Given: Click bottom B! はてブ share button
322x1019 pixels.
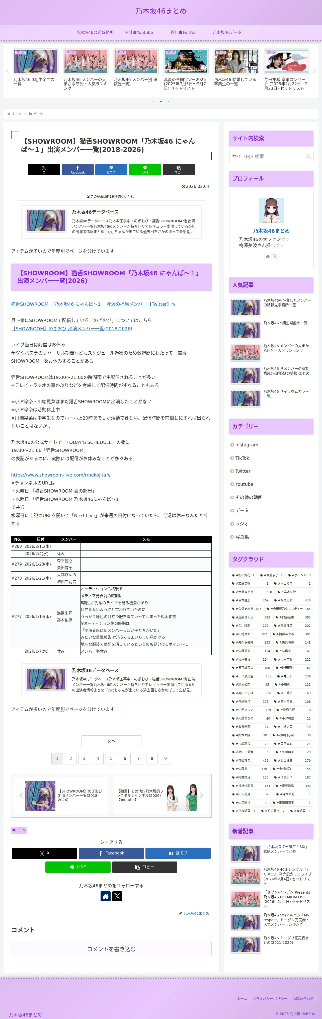Looking at the screenshot, I should pos(178,853).
